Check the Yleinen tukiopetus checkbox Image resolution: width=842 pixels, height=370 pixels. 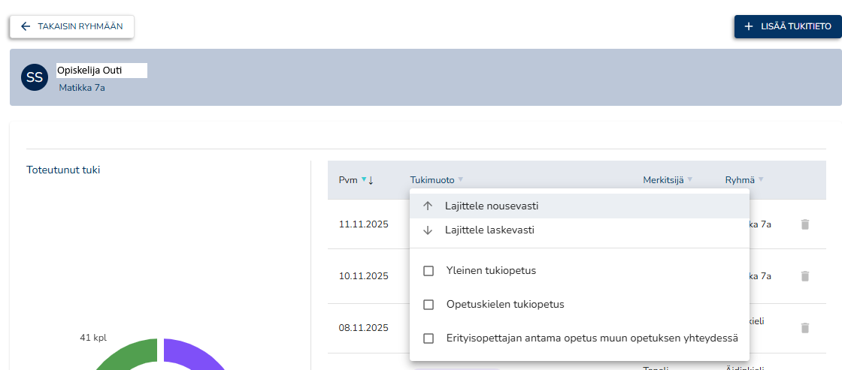pos(429,271)
